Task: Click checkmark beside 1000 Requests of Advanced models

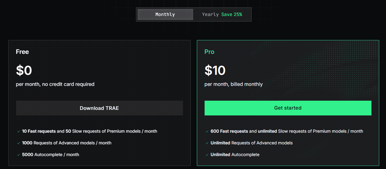Action: (x=19, y=143)
